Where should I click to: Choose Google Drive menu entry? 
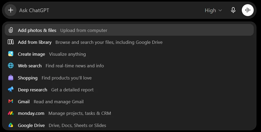[x=129, y=125]
